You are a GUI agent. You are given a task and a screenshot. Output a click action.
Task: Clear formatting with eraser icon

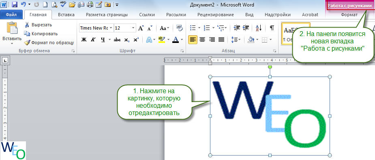pyautogui.click(x=179, y=28)
